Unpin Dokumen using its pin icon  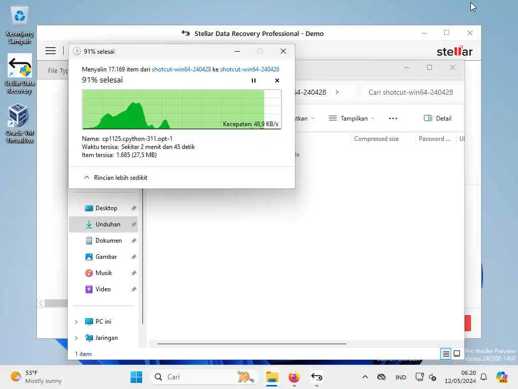pos(134,241)
